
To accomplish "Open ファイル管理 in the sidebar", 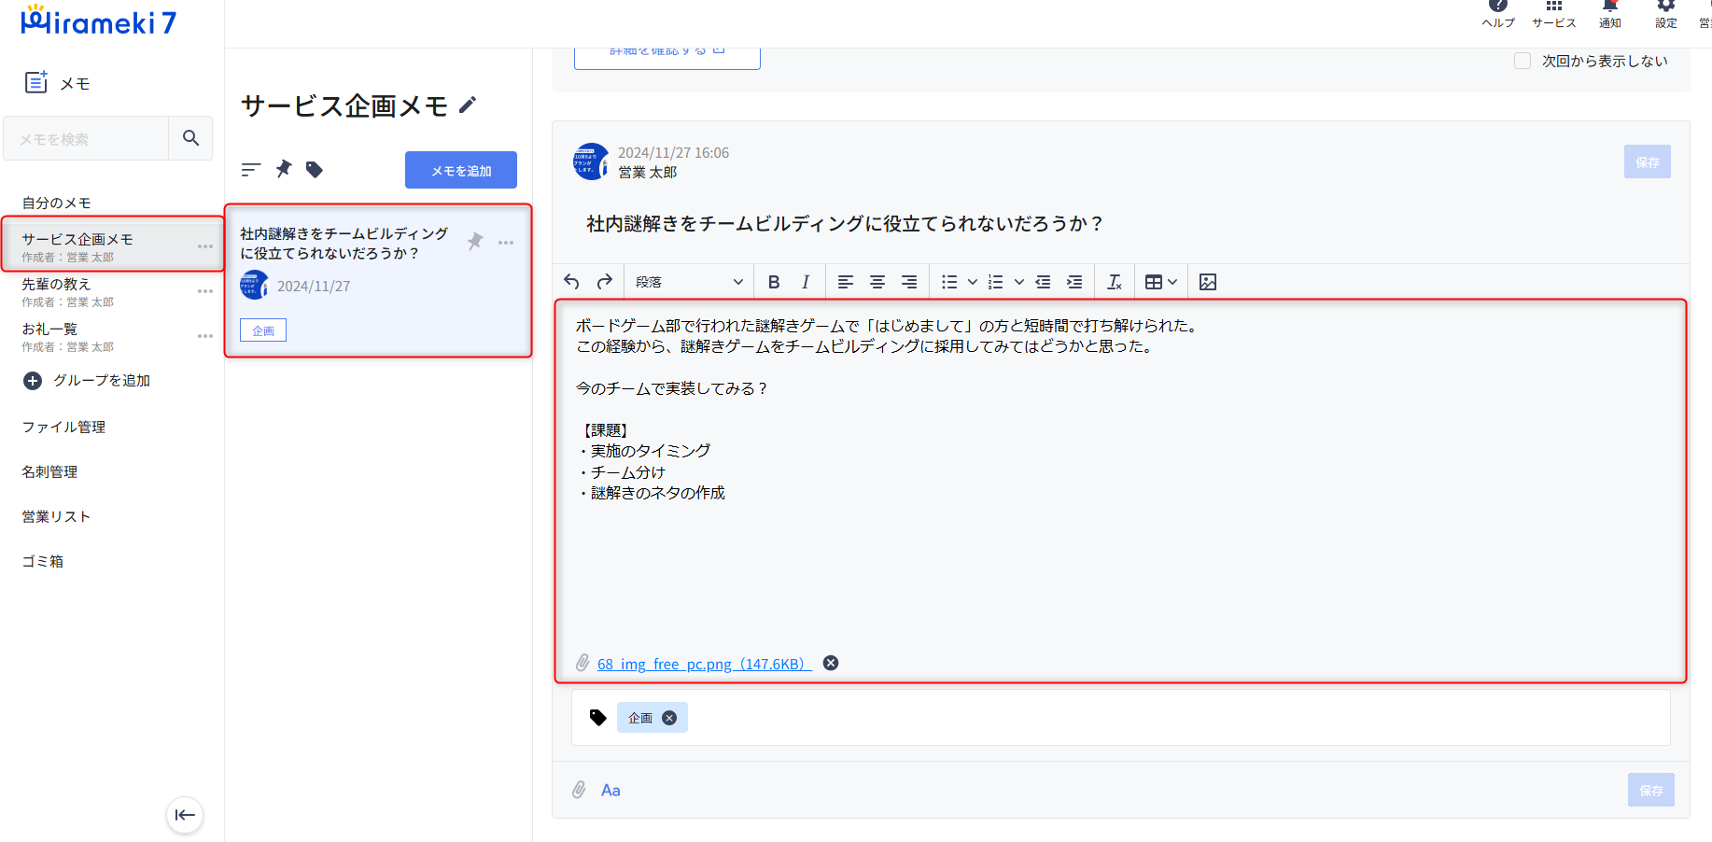I will [x=63, y=428].
